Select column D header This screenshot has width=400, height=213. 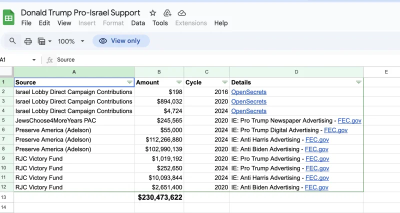(296, 72)
